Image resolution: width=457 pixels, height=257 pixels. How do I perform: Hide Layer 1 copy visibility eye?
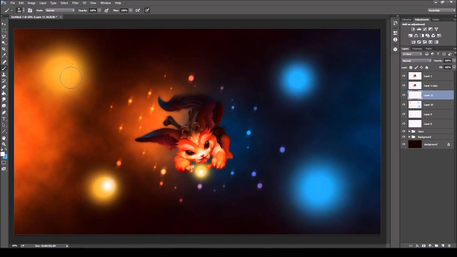(x=404, y=86)
